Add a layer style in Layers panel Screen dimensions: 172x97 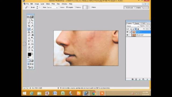[x=132, y=79]
